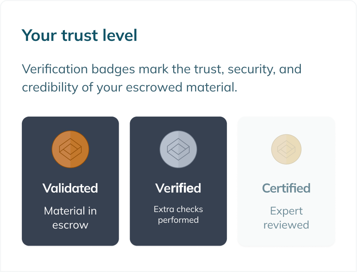The width and height of the screenshot is (357, 272).
Task: Select the geometric emblem inside the bronze medallion
Action: click(x=70, y=149)
